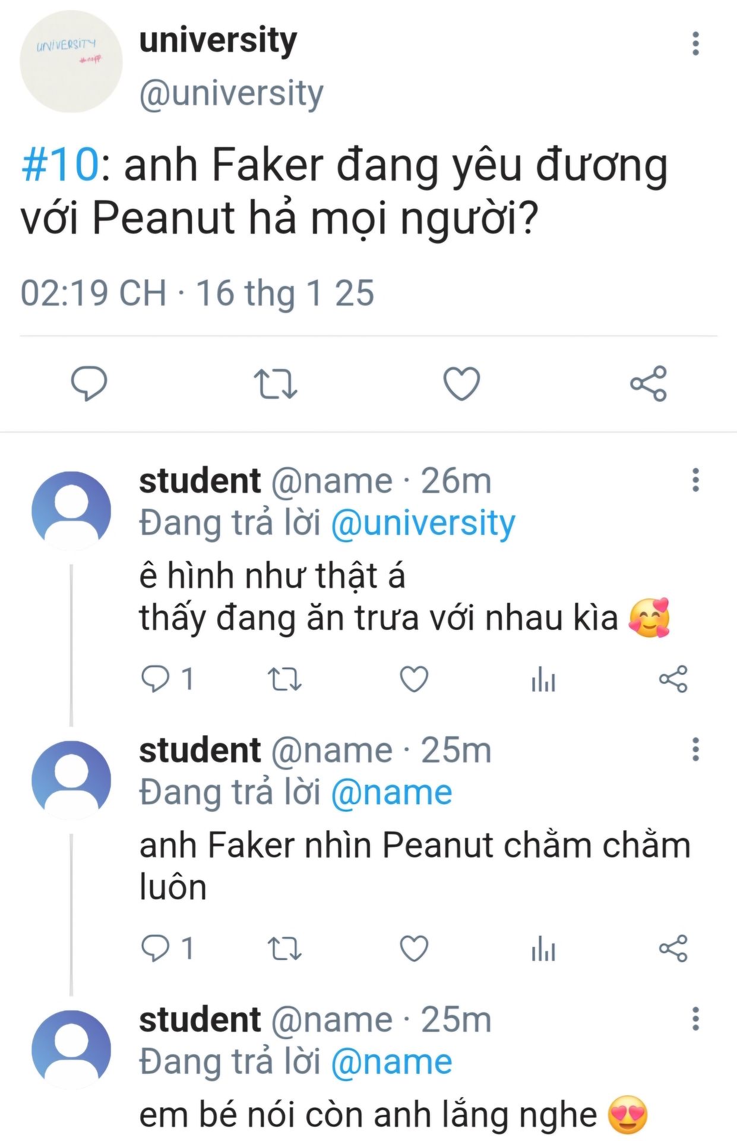The height and width of the screenshot is (1141, 737).
Task: Retweet the 26m student comment
Action: pyautogui.click(x=284, y=679)
